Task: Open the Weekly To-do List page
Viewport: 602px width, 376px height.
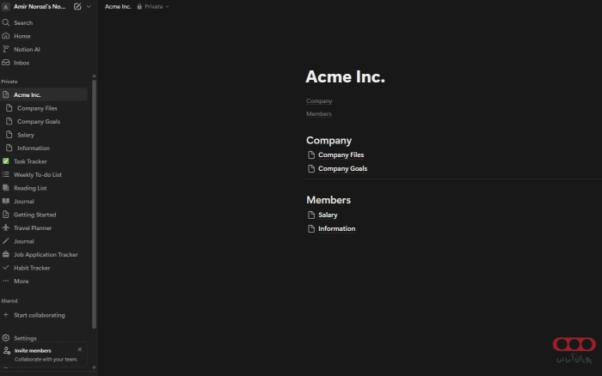Action: click(37, 174)
